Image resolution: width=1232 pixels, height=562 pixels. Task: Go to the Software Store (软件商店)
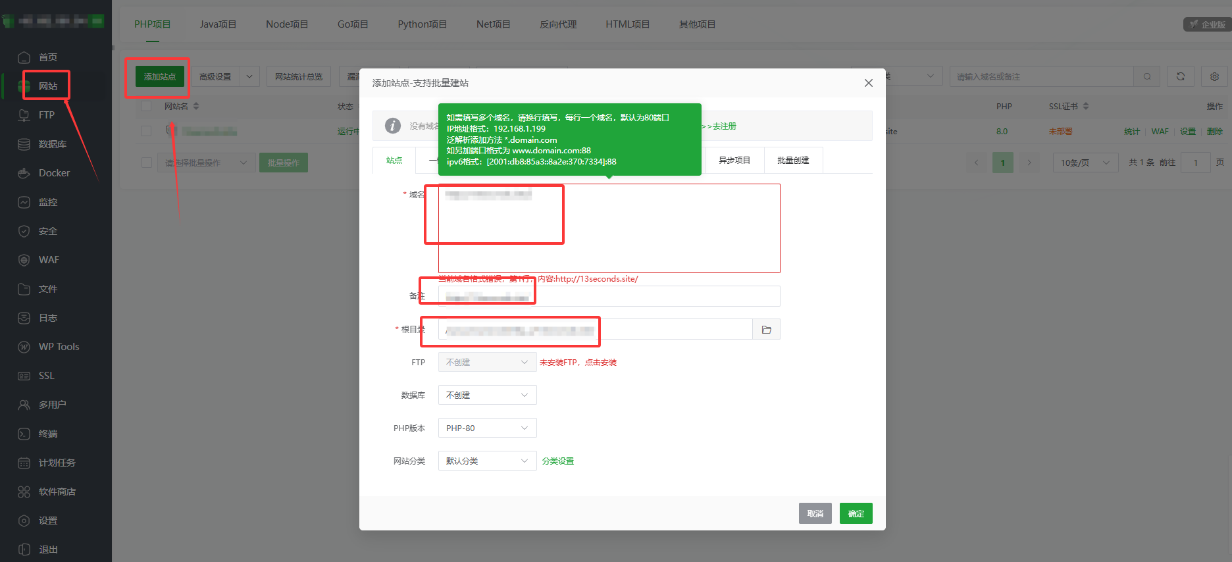point(57,492)
